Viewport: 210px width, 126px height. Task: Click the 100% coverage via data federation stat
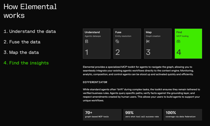(183, 115)
